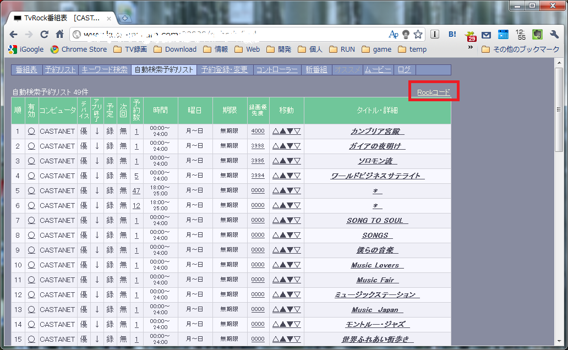Open the Evernote elephant extension
This screenshot has height=350, width=568.
(x=537, y=35)
